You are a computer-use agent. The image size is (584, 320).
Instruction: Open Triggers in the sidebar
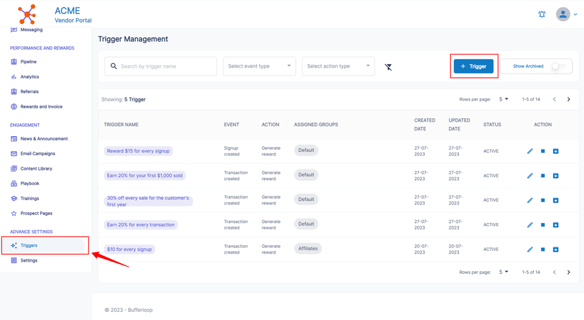click(x=29, y=245)
